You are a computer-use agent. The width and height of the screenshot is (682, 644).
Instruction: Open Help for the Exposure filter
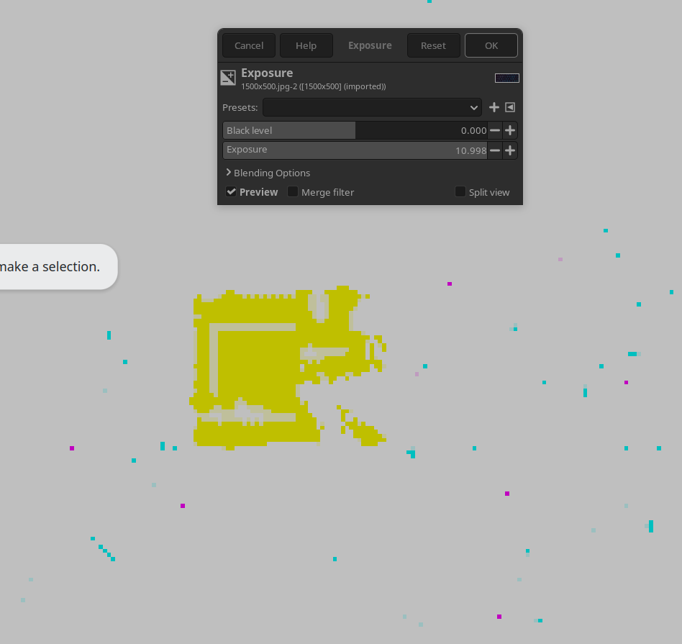[306, 45]
